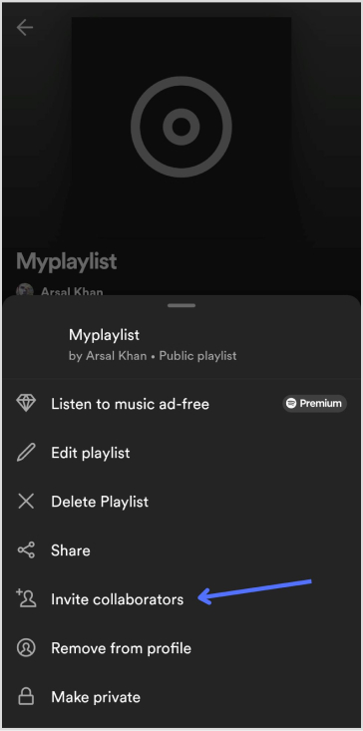This screenshot has width=363, height=731.
Task: Click the padlock icon
Action: click(x=26, y=697)
